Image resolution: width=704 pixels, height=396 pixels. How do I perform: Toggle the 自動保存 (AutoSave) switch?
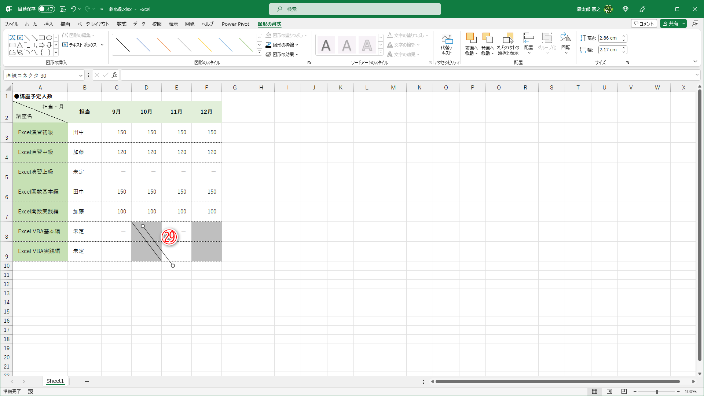pyautogui.click(x=47, y=9)
